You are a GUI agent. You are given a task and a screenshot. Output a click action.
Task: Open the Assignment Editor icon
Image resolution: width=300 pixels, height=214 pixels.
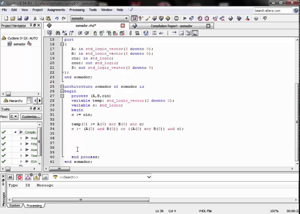click(148, 18)
